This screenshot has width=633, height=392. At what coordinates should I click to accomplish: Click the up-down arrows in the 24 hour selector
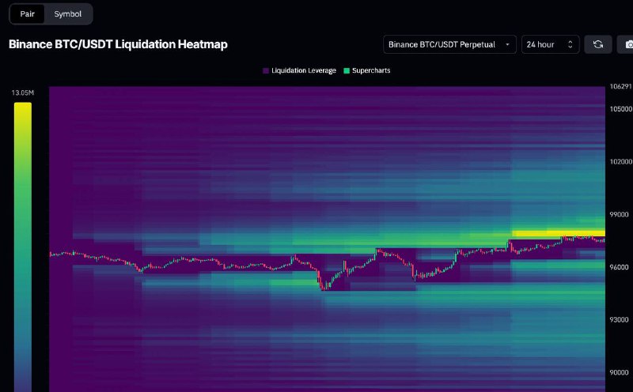(570, 44)
